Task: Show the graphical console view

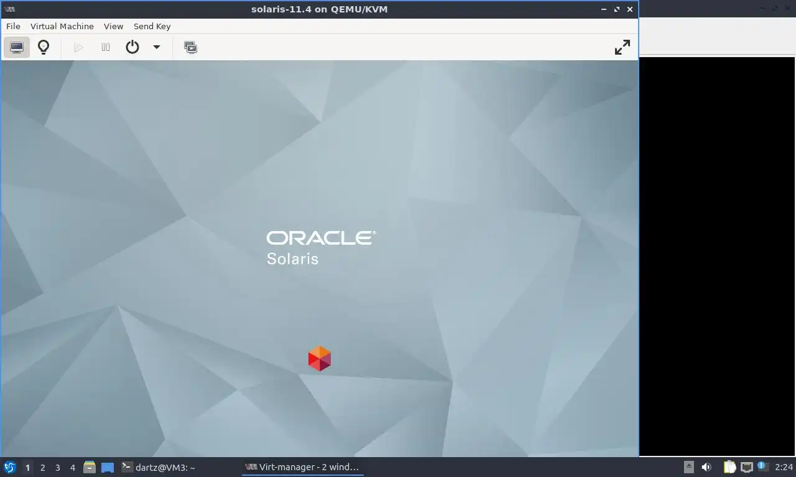Action: point(17,47)
